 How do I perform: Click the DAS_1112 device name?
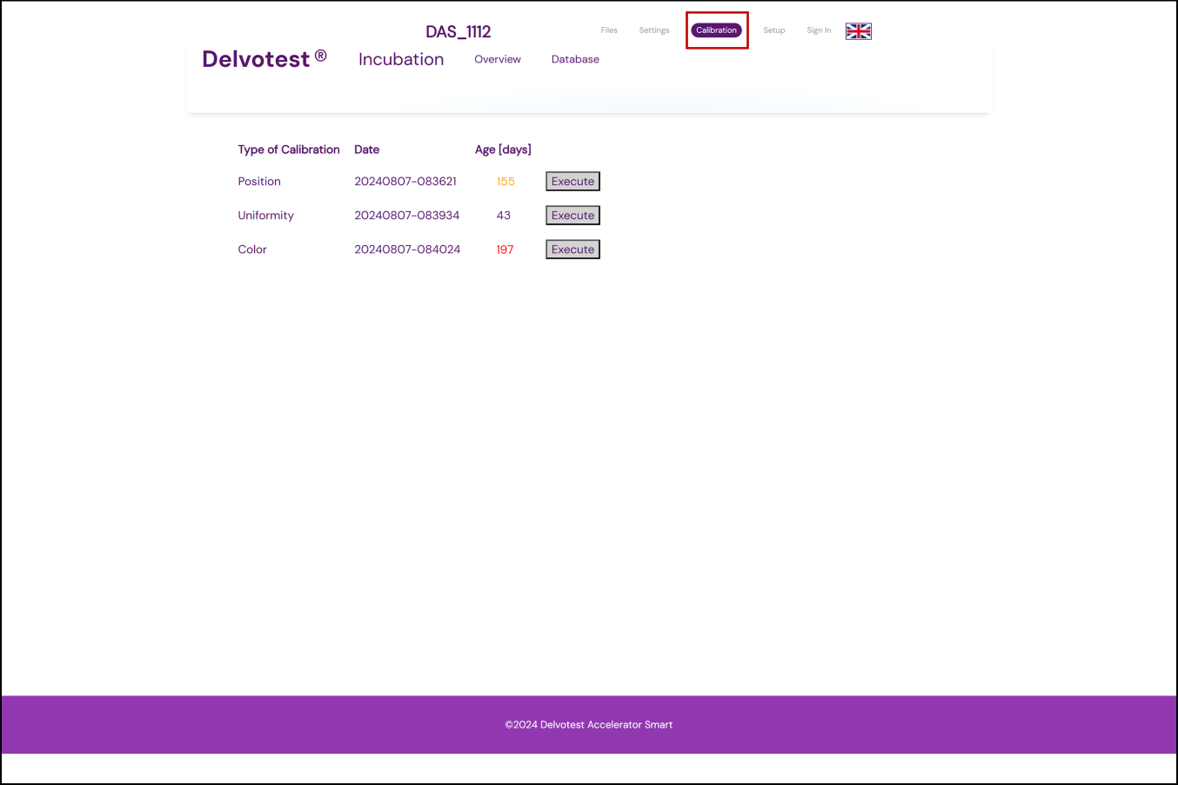pyautogui.click(x=458, y=32)
